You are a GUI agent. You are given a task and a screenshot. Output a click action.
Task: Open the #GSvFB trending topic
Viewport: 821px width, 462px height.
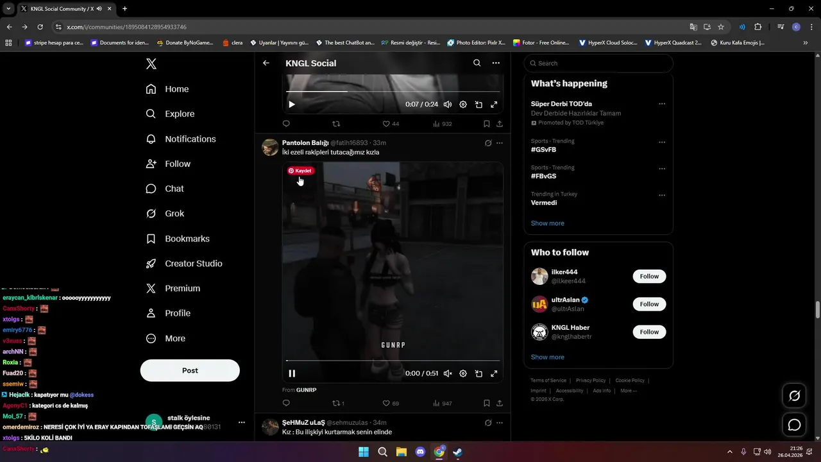tap(543, 150)
